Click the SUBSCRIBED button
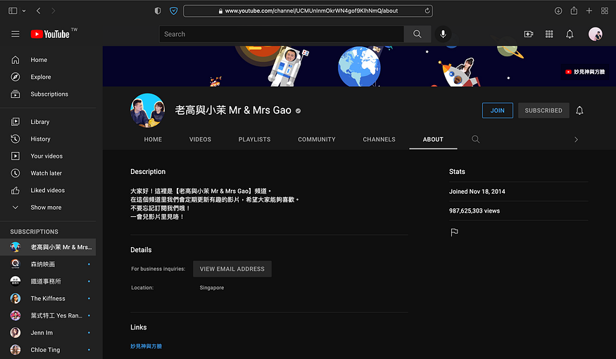The width and height of the screenshot is (616, 359). click(x=543, y=111)
